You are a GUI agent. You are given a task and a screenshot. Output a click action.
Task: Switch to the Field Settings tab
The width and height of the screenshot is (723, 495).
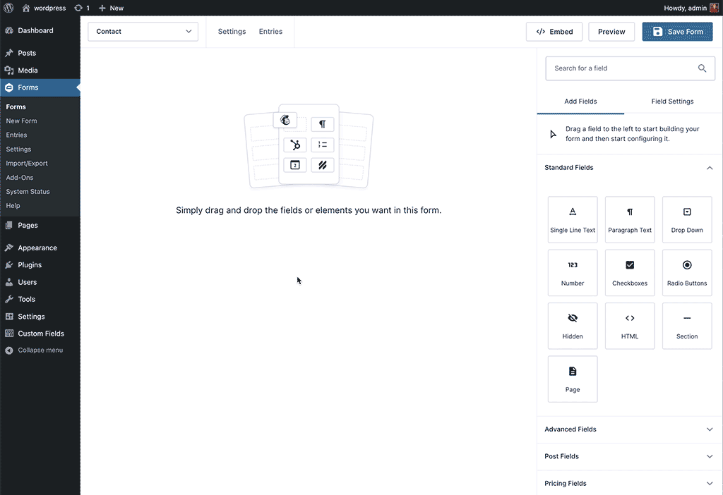click(671, 101)
